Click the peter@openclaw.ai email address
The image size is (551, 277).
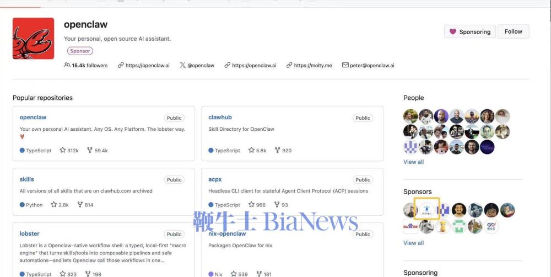pyautogui.click(x=368, y=66)
